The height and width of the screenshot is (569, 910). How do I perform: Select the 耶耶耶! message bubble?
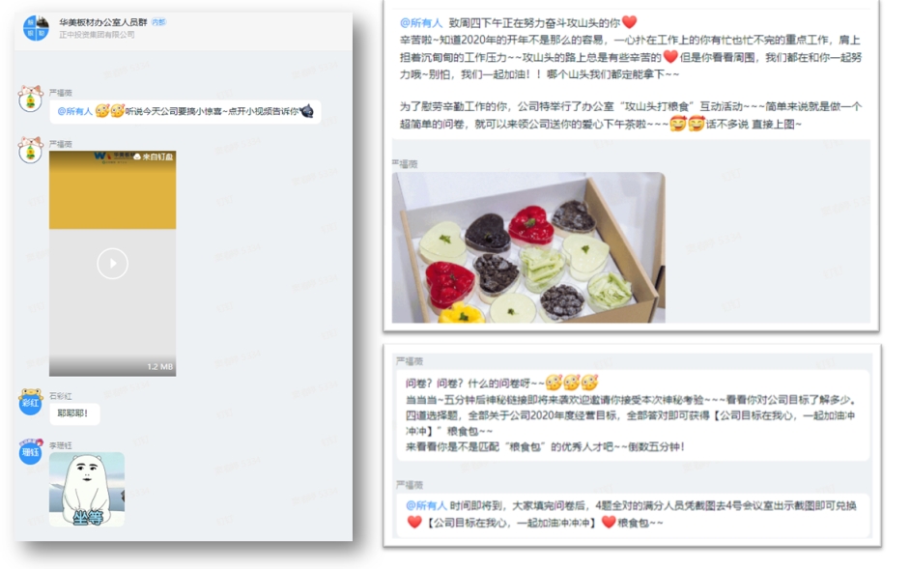point(73,413)
